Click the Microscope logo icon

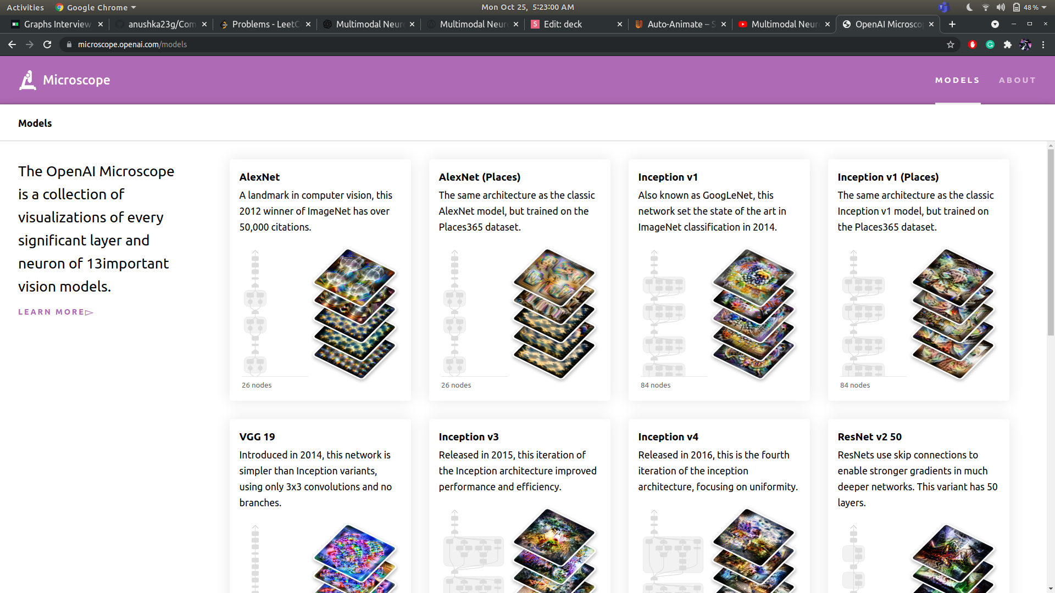tap(27, 80)
